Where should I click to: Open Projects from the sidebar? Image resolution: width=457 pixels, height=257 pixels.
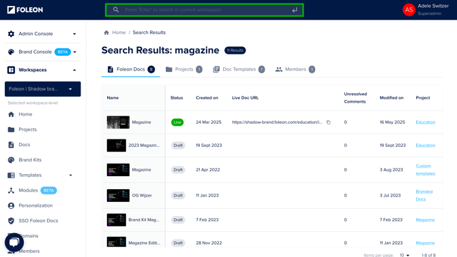[28, 129]
